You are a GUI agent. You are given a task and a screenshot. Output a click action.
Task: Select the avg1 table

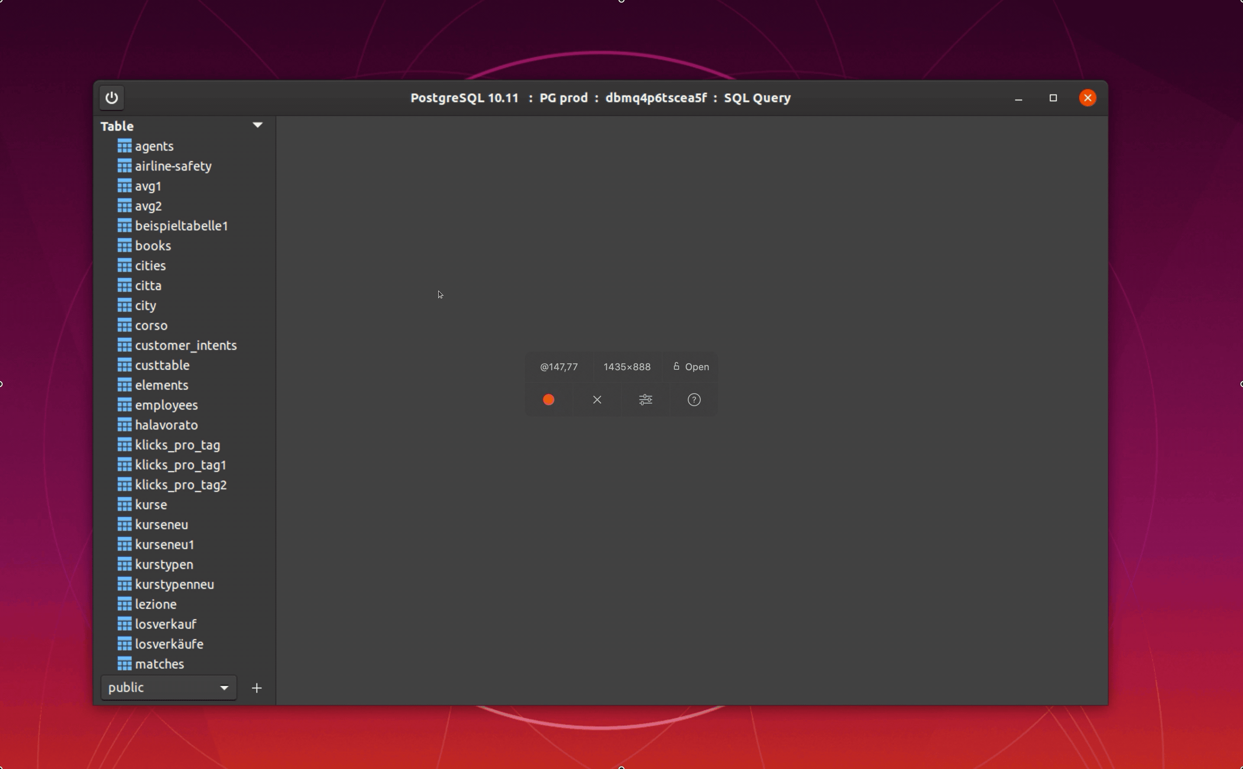click(148, 186)
